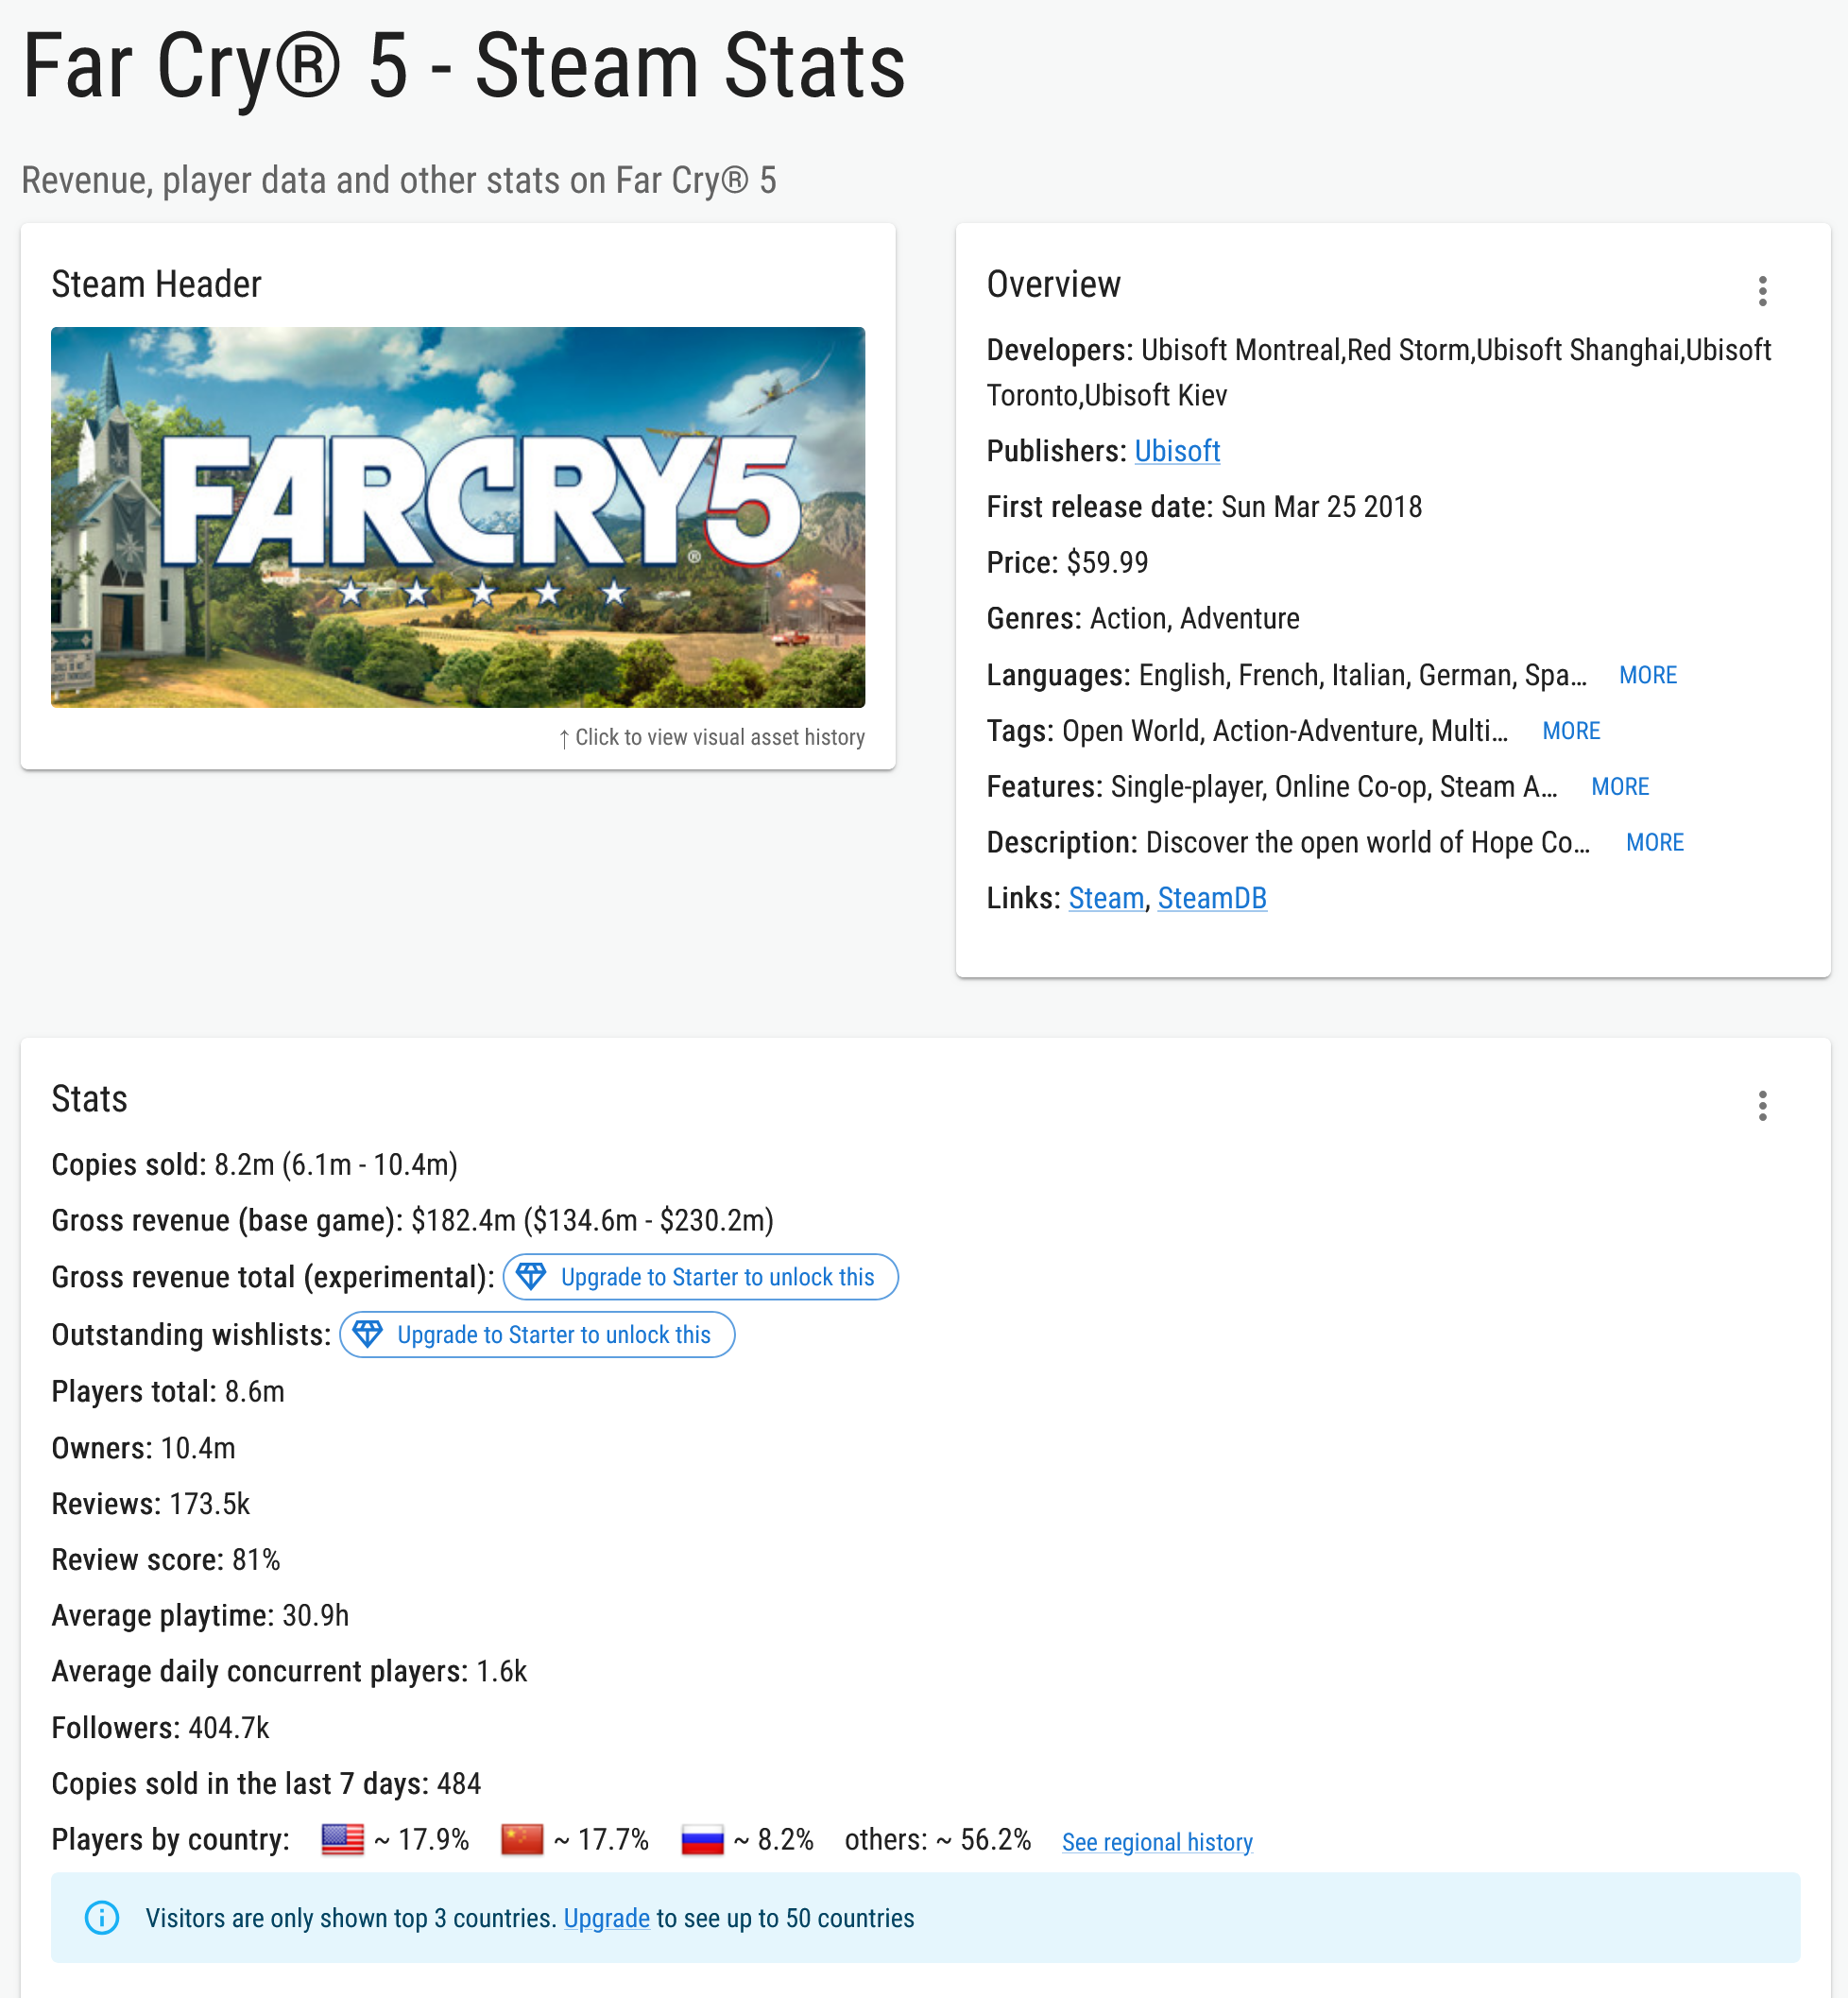This screenshot has height=1998, width=1848.
Task: Click the diamond icon beside Outstanding wishlists
Action: pyautogui.click(x=368, y=1334)
